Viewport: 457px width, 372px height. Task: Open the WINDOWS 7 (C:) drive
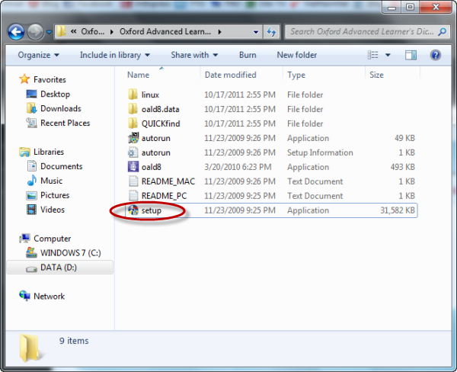click(71, 253)
